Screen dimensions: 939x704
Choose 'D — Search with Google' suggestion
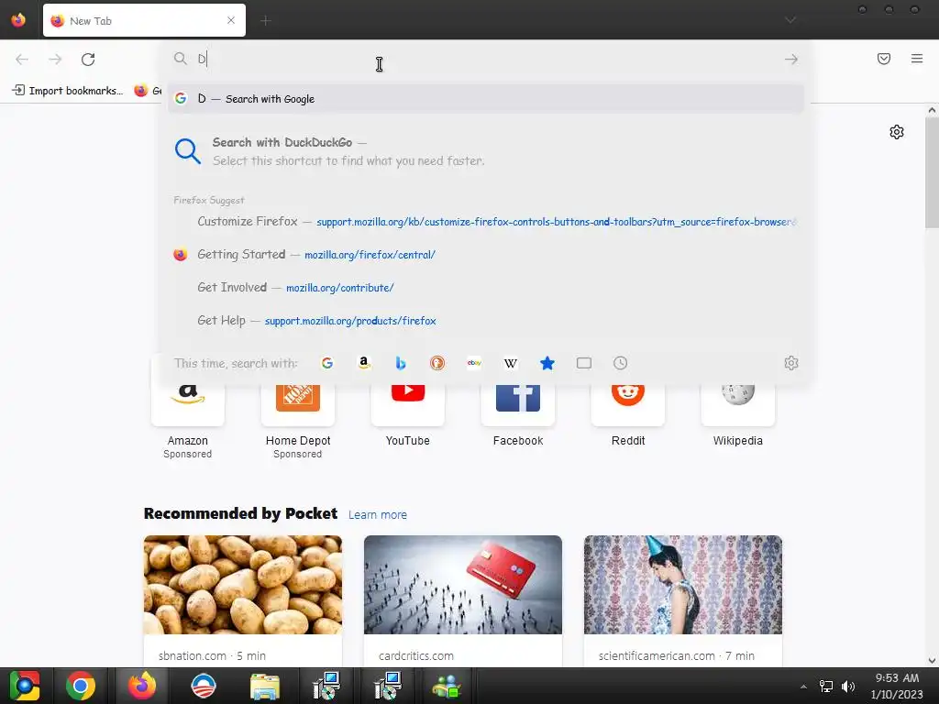[x=486, y=99]
